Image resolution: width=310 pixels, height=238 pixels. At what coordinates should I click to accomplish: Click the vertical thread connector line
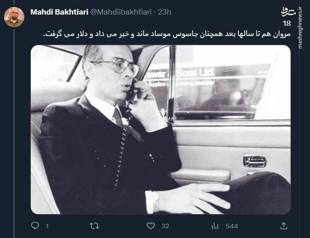14,132
